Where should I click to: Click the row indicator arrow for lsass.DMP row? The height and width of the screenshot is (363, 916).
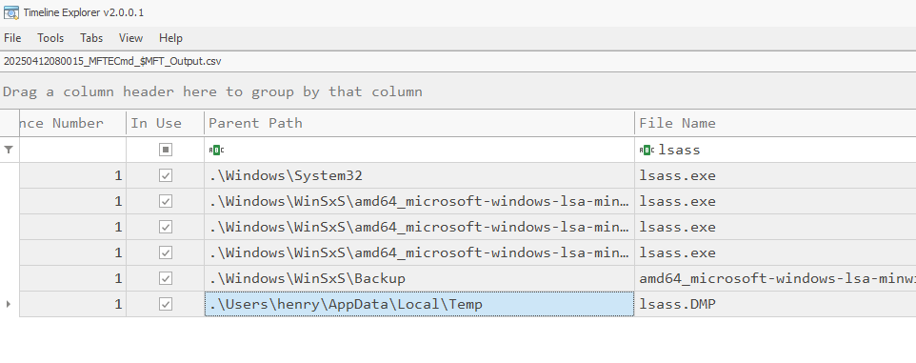click(9, 305)
